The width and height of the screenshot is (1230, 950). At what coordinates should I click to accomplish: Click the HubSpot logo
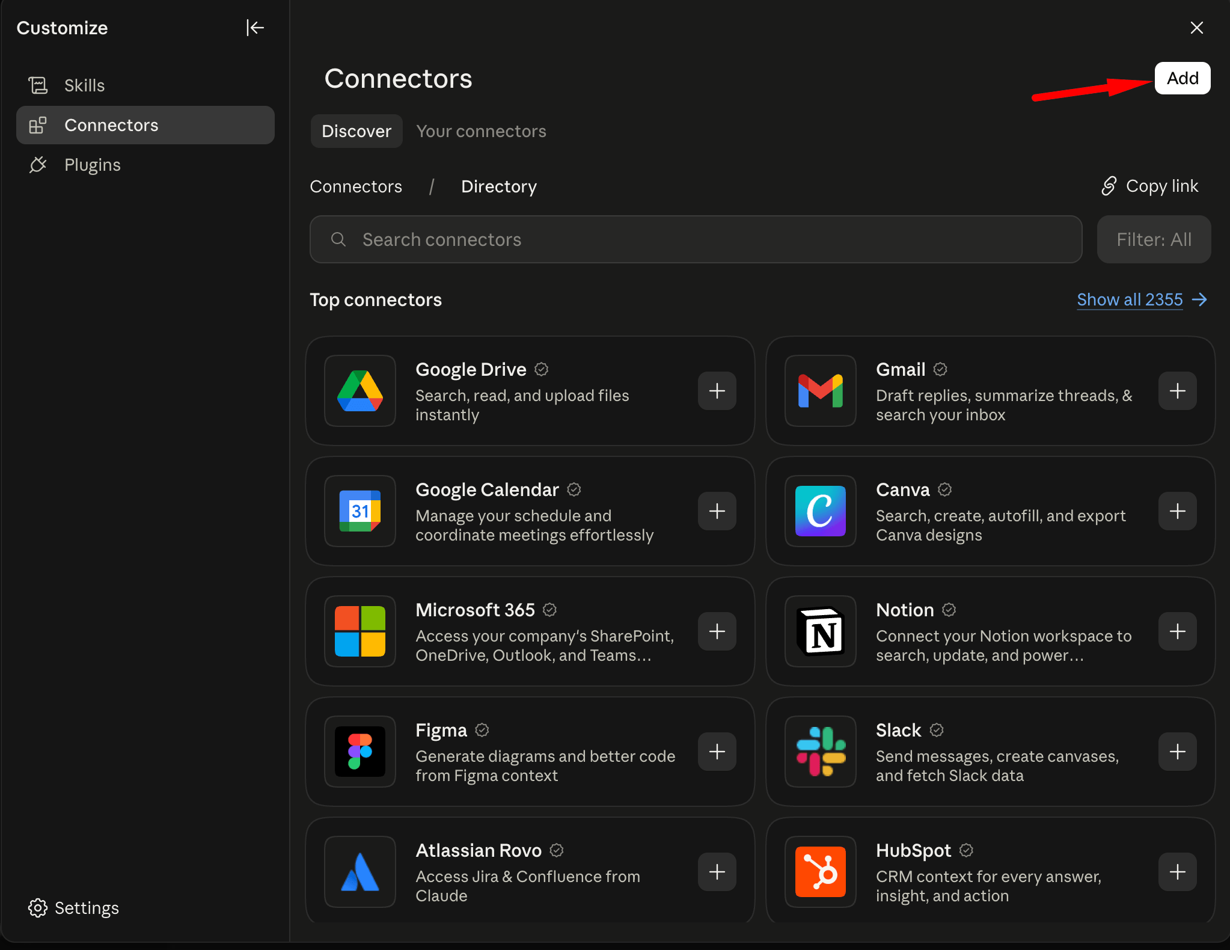pos(821,872)
